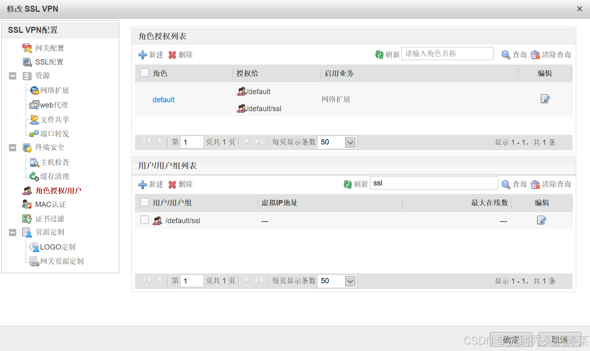Screen dimensions: 590x351
Task: Toggle select-all checkbox in 用户/用户组 header
Action: (145, 202)
